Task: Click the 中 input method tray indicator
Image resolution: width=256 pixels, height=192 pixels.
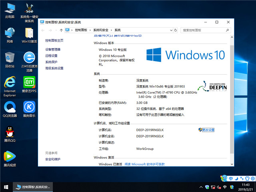Action: pyautogui.click(x=225, y=187)
